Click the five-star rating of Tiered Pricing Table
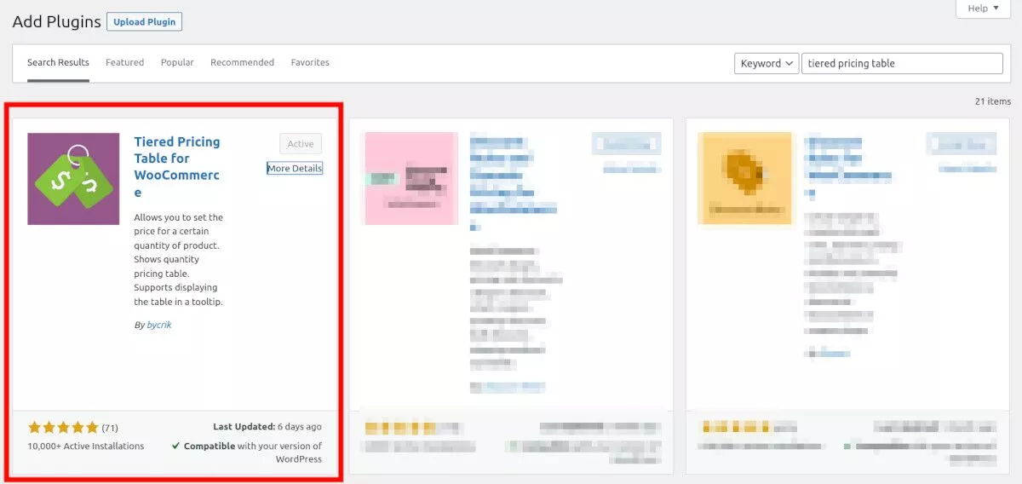This screenshot has height=484, width=1022. [63, 427]
